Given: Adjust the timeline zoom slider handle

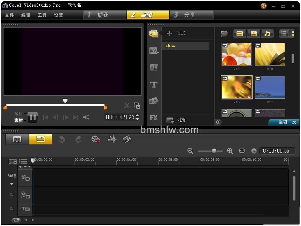Looking at the screenshot, I should point(214,151).
